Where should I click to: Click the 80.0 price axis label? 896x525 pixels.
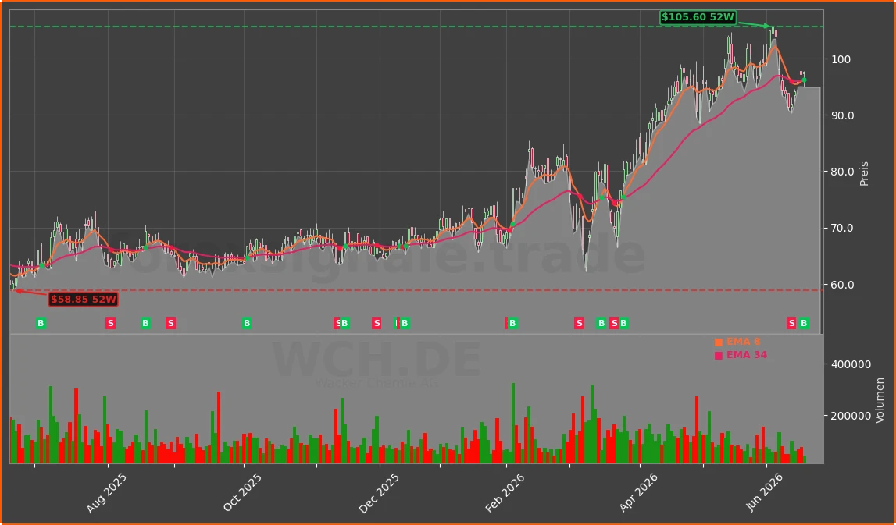(843, 172)
